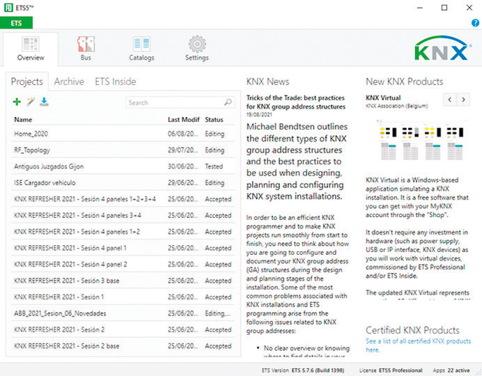Select Sesión 4 paneles 3+4 project
Image resolution: width=482 pixels, height=376 pixels.
pyautogui.click(x=123, y=215)
